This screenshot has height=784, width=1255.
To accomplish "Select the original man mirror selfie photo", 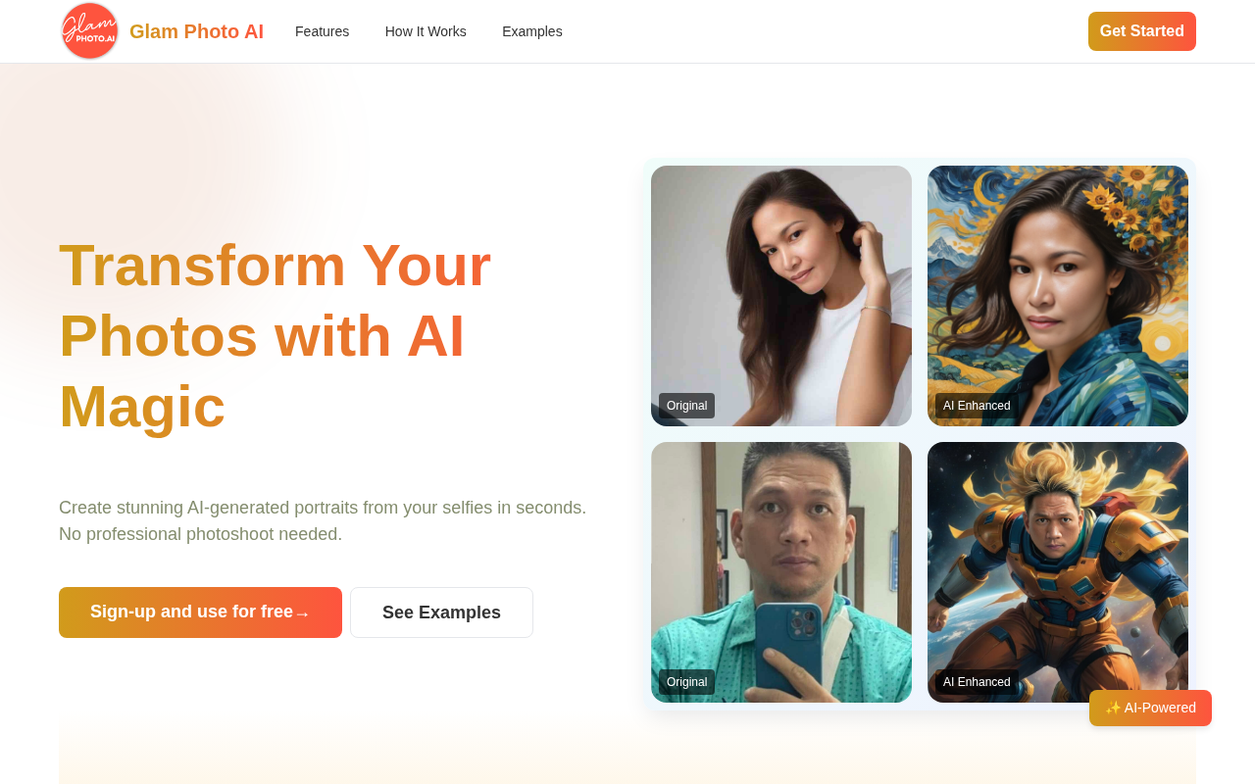I will 781,572.
